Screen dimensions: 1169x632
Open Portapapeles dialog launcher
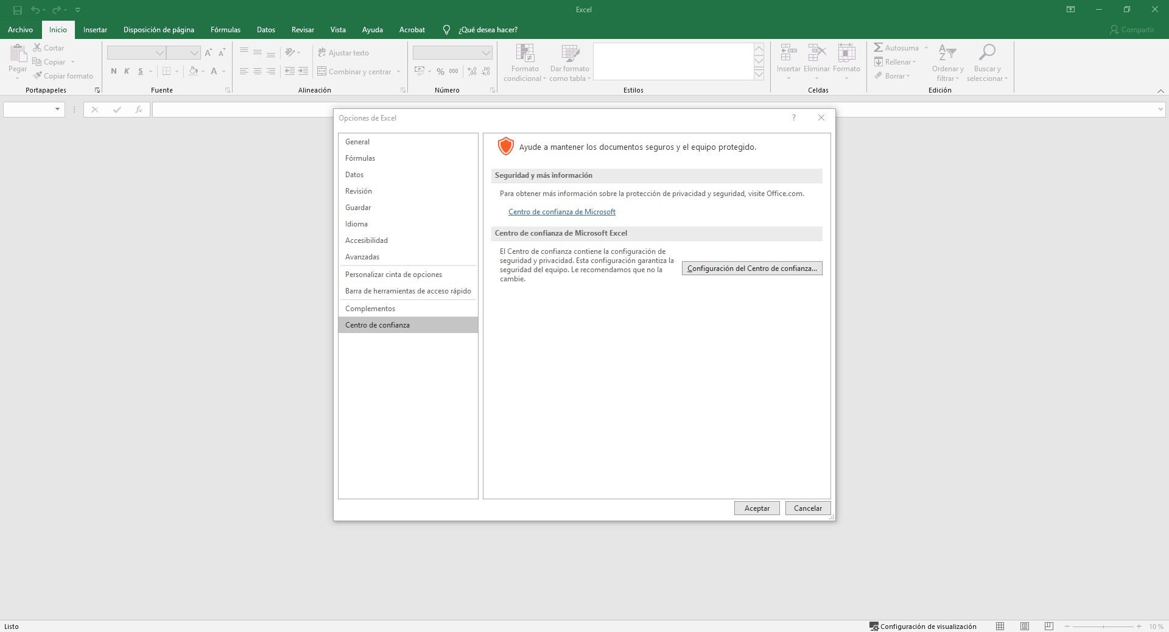tap(97, 90)
